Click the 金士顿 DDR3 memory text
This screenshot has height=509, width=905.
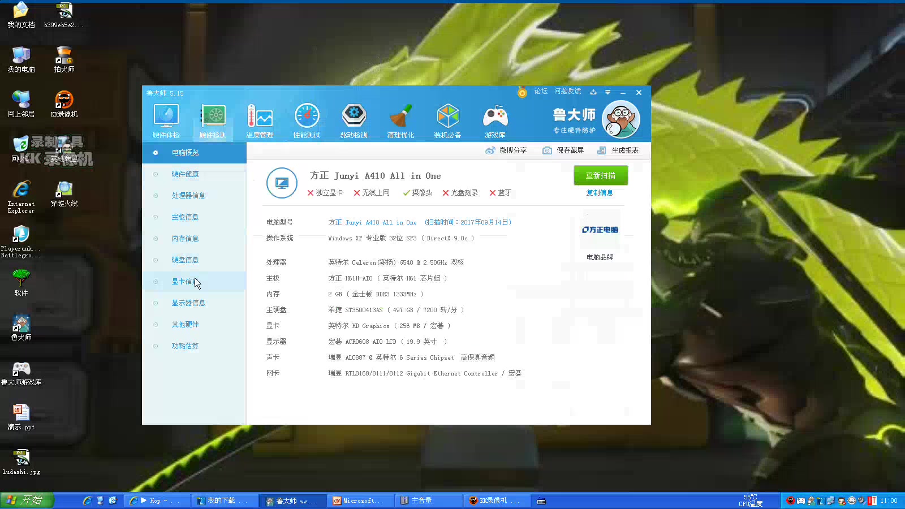tap(376, 294)
